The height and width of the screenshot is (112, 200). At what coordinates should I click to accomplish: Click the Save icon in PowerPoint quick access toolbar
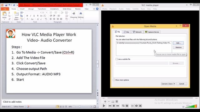coord(6,5)
